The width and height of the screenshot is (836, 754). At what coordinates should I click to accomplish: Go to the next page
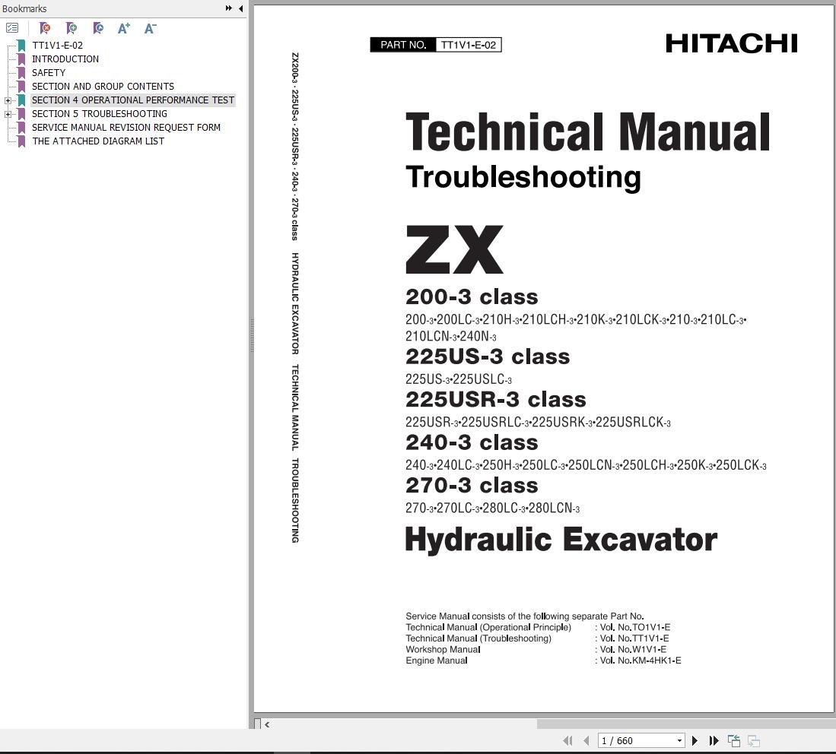695,740
